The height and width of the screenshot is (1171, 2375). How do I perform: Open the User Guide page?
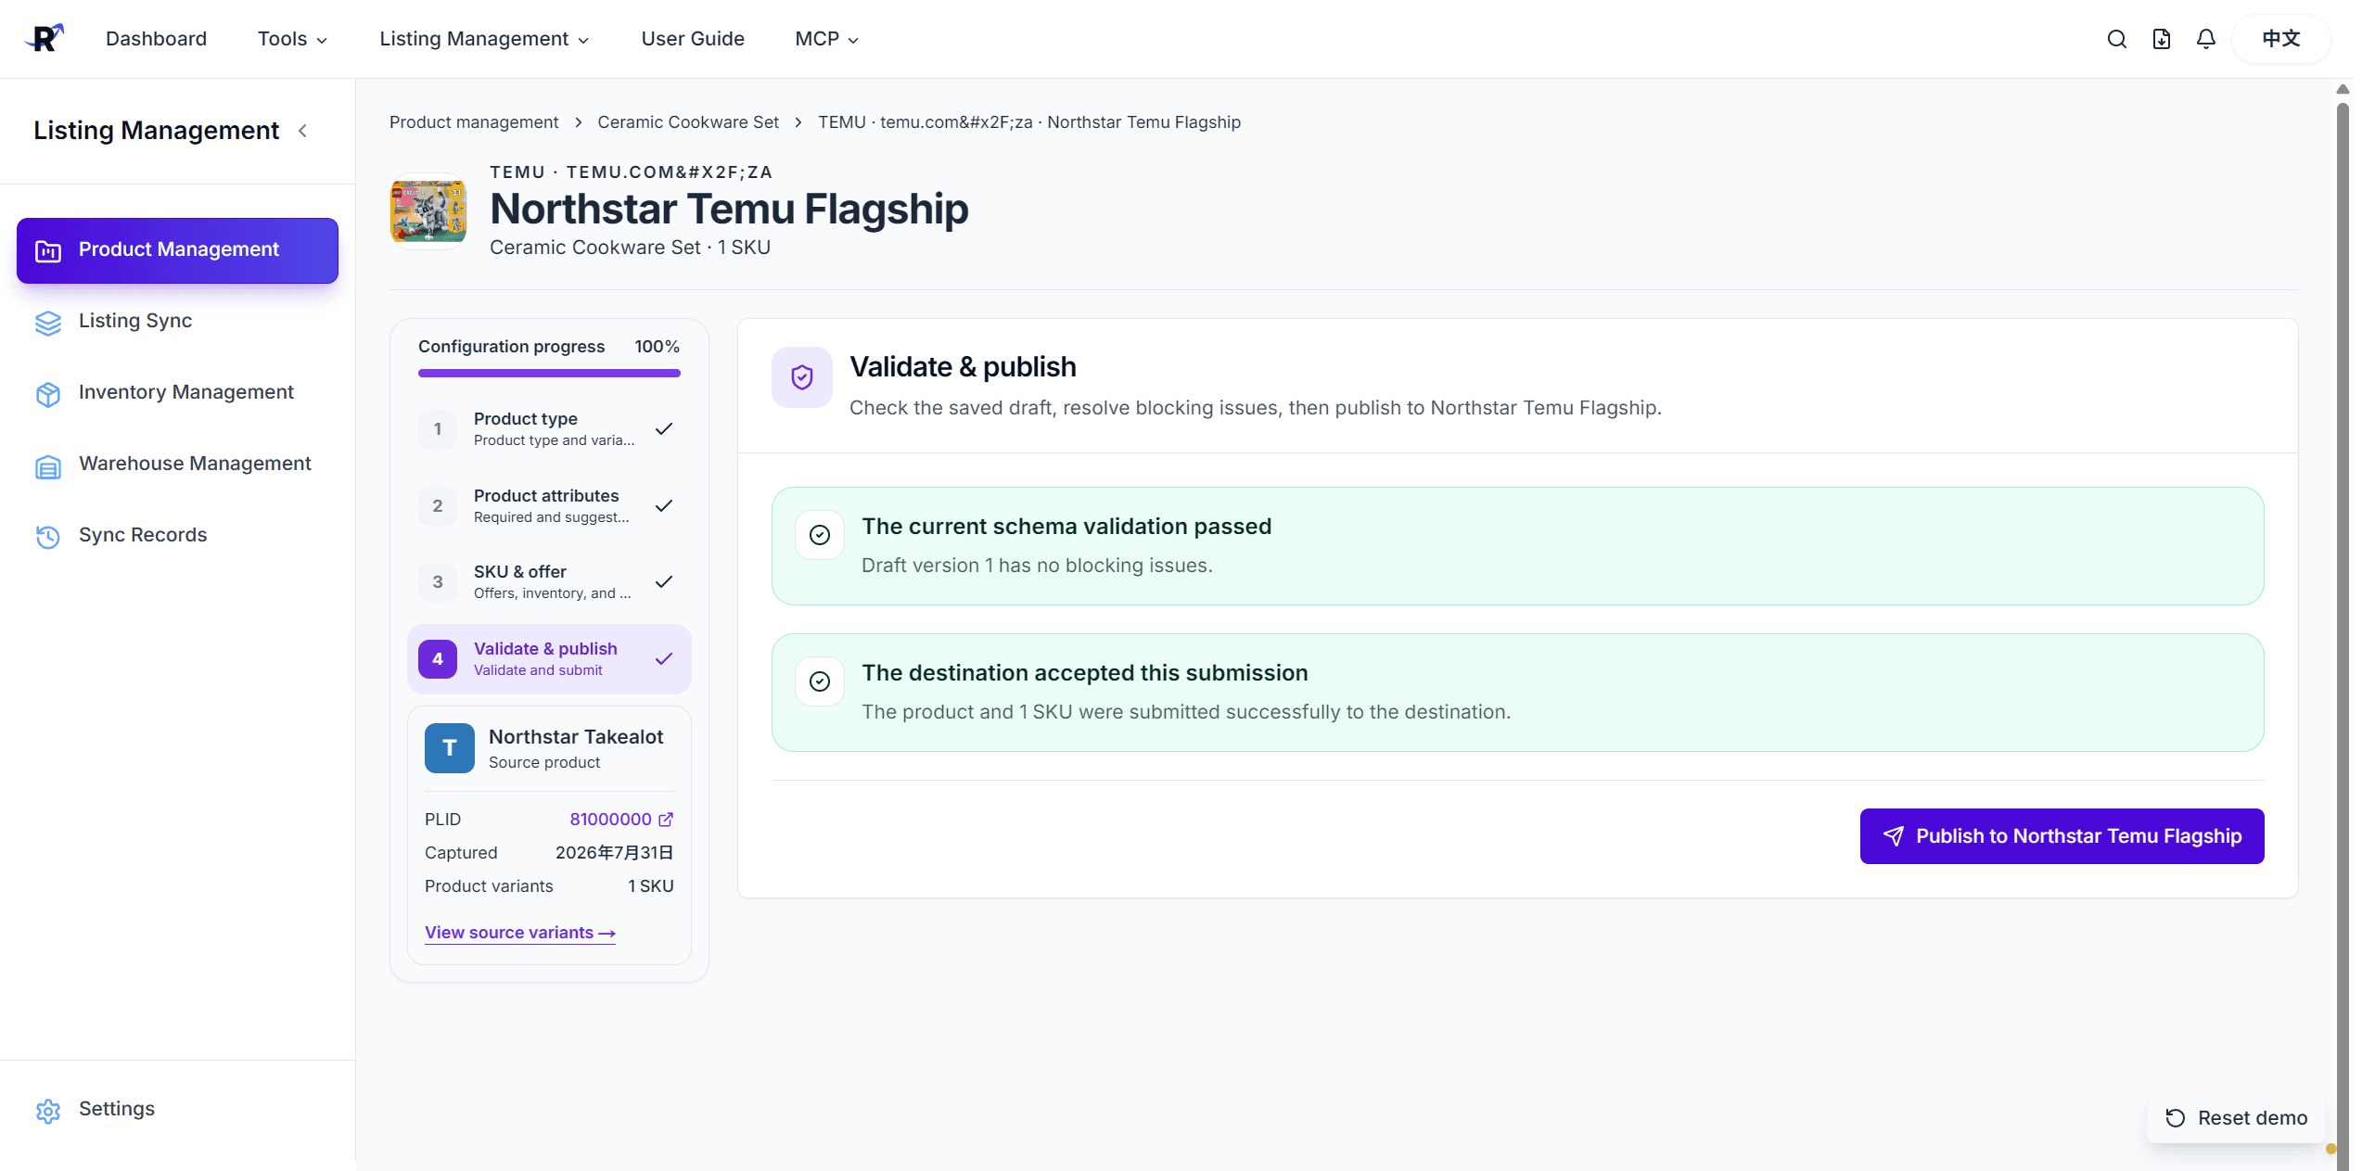coord(693,39)
